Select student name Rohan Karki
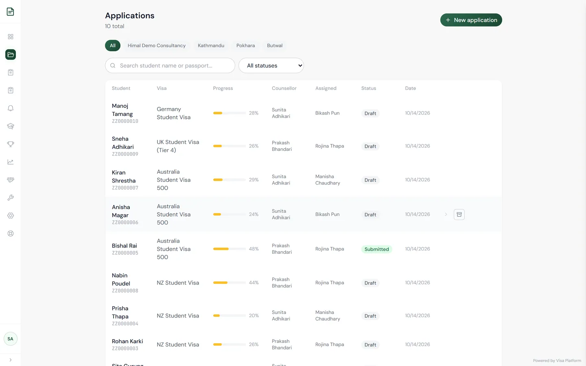 127,341
